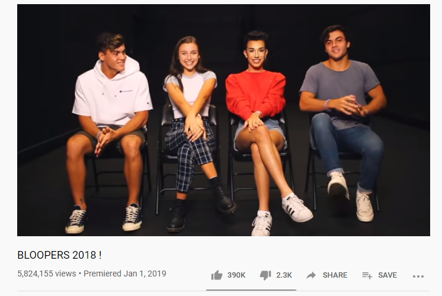This screenshot has width=442, height=296.
Task: Click the Premiered Jan 1, 2019 date
Action: [x=125, y=274]
